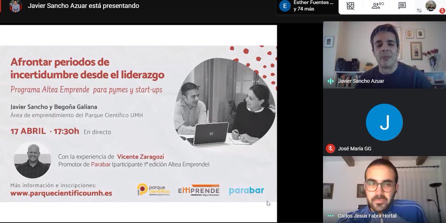Click 'Vicente Zaragozí' name on slide
This screenshot has height=223, width=446.
click(140, 157)
